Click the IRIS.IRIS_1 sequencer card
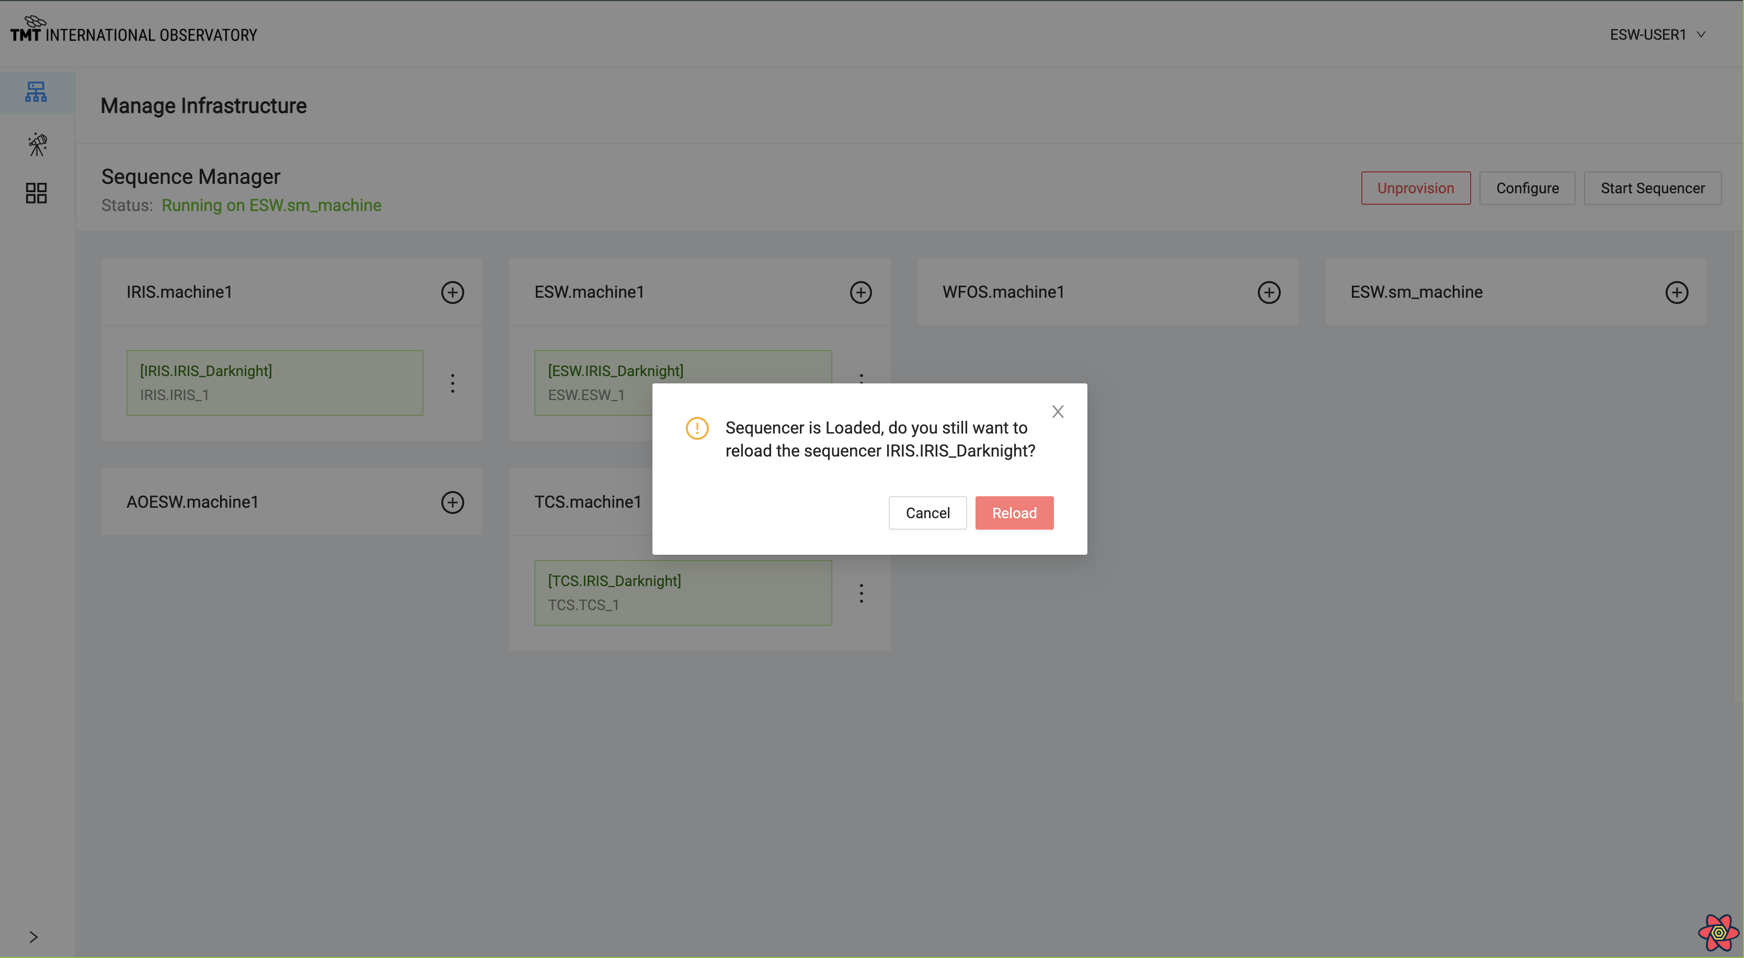Screen dimensions: 1744x958 coord(274,382)
